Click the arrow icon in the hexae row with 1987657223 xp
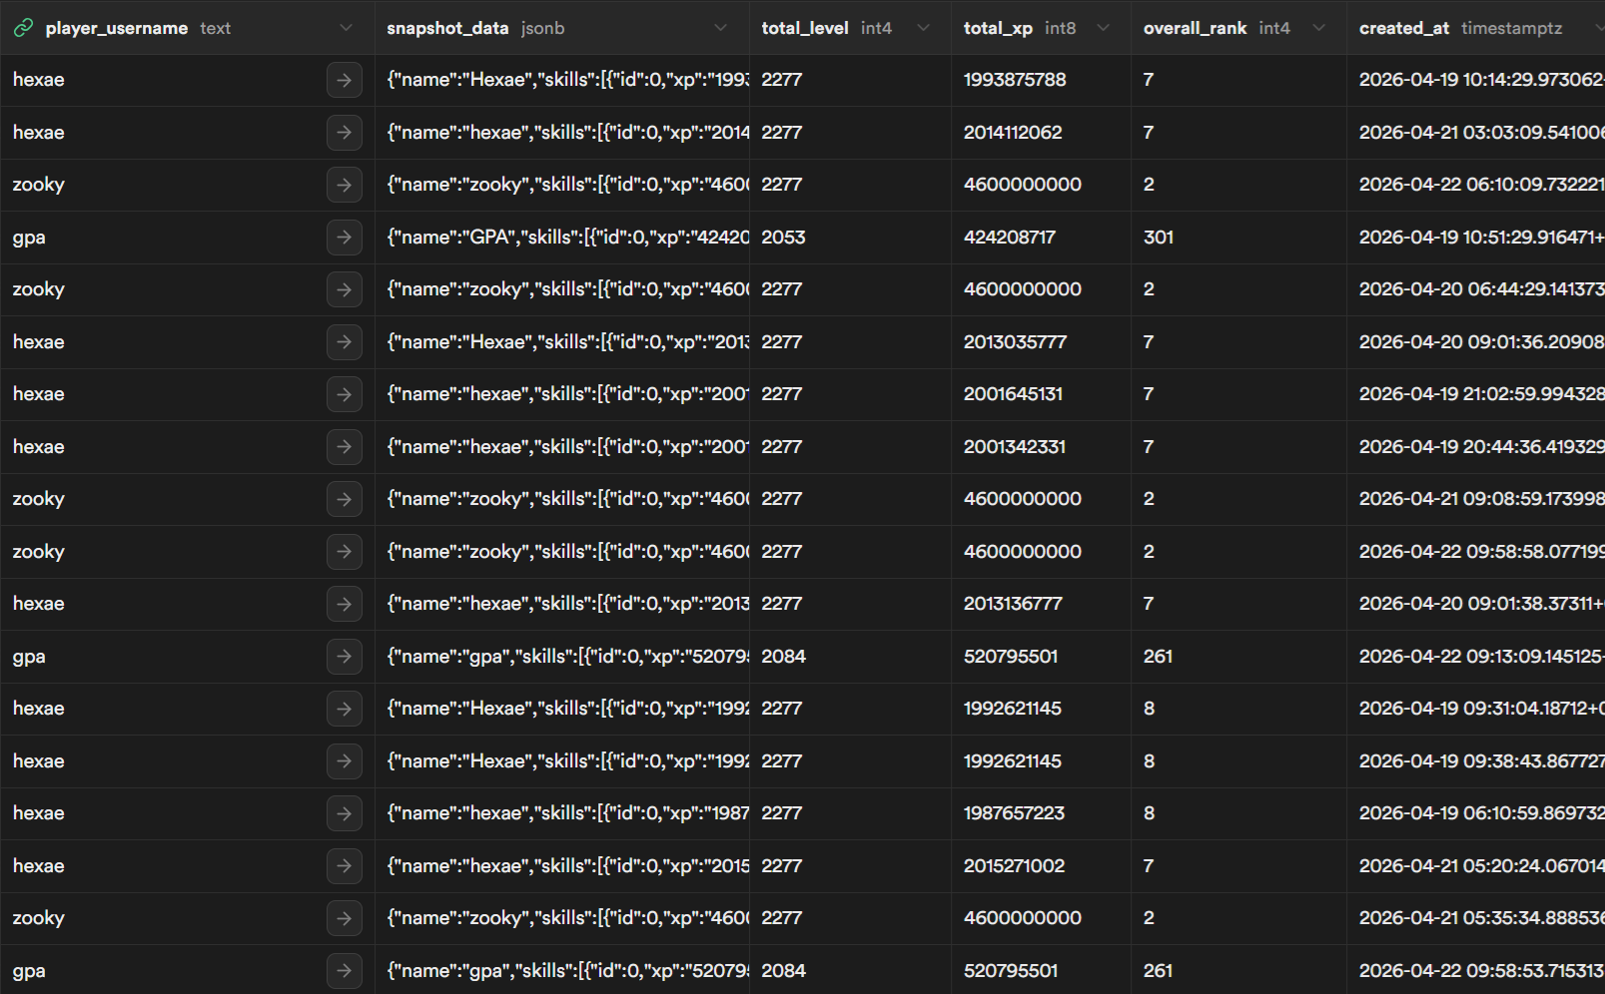Viewport: 1605px width, 994px height. tap(345, 813)
